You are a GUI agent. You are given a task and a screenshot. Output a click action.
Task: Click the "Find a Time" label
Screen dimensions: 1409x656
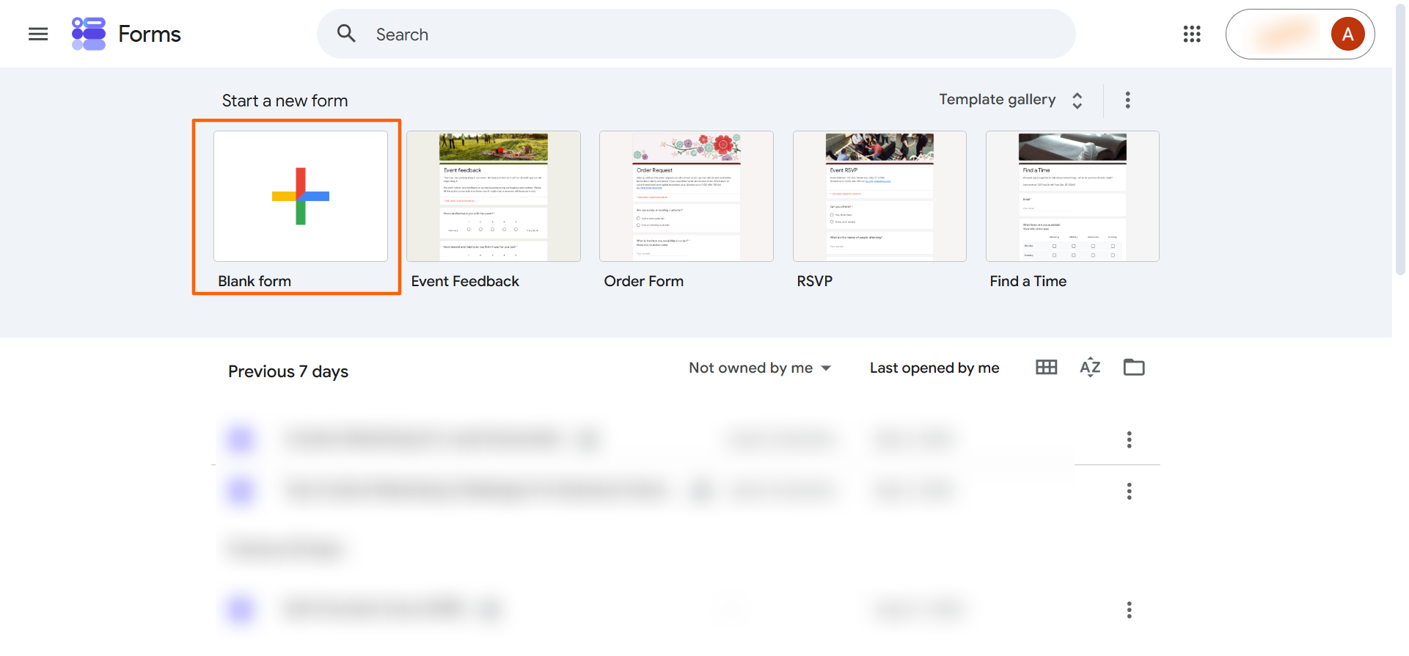[x=1028, y=281]
